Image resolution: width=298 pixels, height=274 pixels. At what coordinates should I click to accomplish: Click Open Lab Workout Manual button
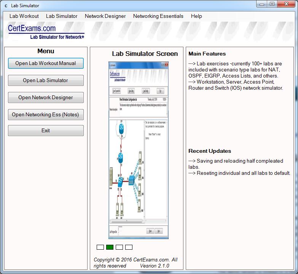(x=46, y=63)
